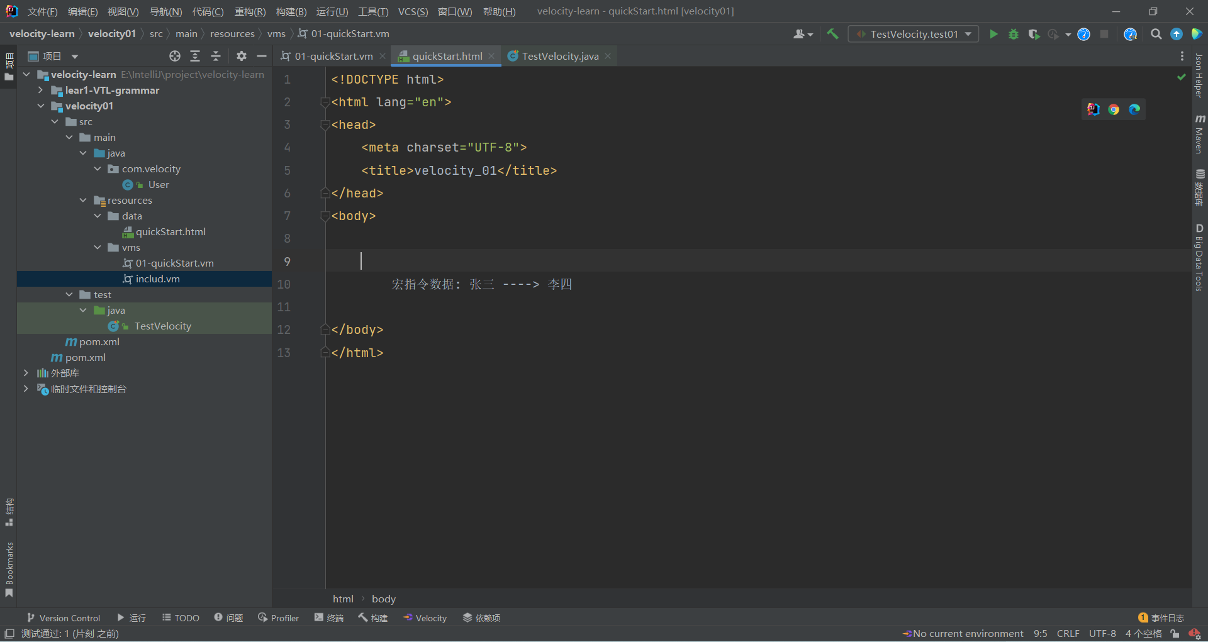
Task: Switch to the TestVelocity.java tab
Action: click(x=560, y=56)
